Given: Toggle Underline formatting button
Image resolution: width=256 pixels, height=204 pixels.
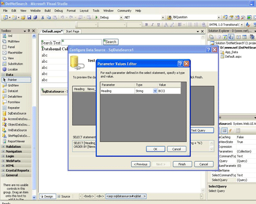Looking at the screenshot, I should pyautogui.click(x=158, y=24).
